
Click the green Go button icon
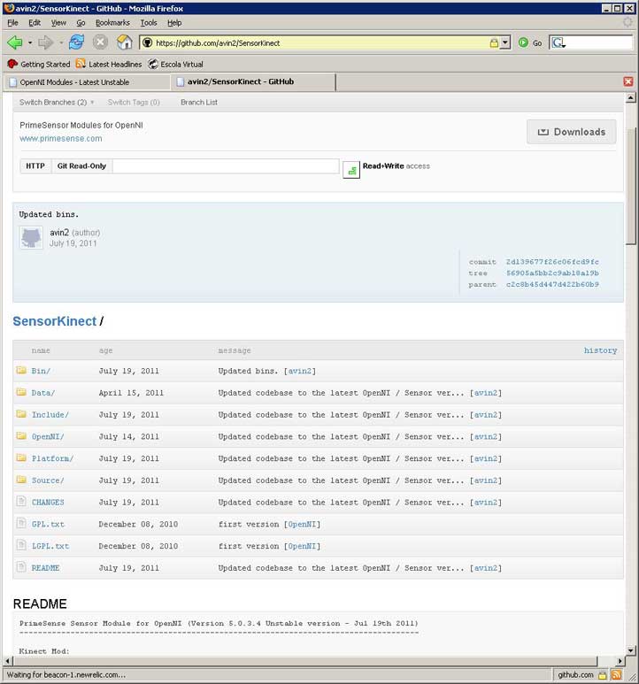point(523,42)
